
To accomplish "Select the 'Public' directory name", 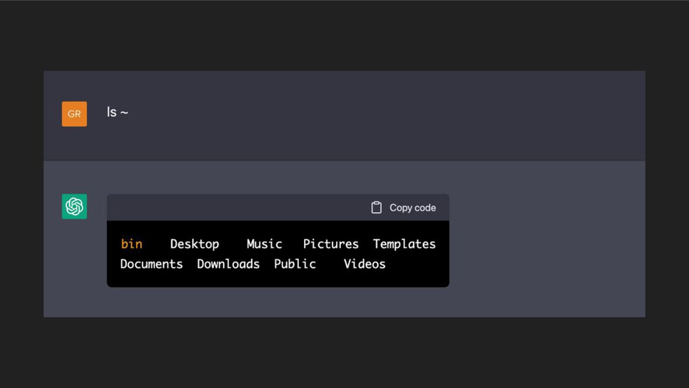I will click(x=295, y=264).
